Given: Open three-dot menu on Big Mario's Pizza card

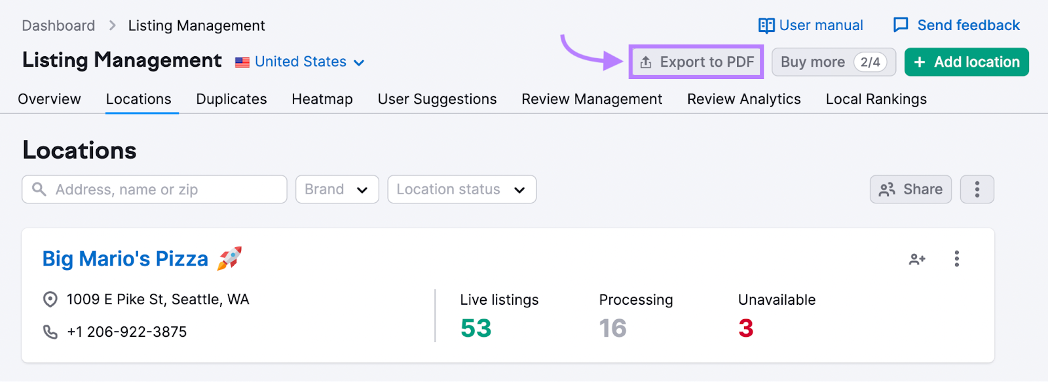Looking at the screenshot, I should click(956, 259).
